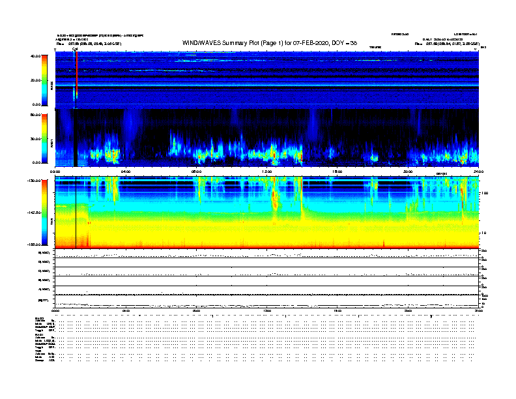Screen dimensions: 516x399
Task: Click the 'TNR' heading in the bottom status table
Action: click(37, 351)
